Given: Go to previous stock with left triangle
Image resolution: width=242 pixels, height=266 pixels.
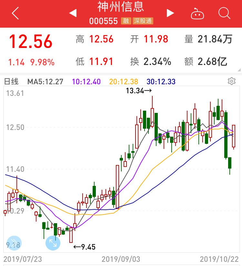Looking at the screenshot, I should [x=73, y=13].
